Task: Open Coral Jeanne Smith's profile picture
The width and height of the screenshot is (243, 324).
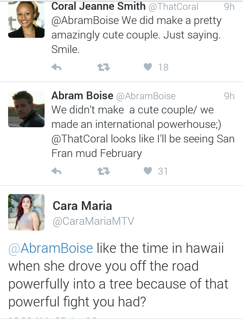Action: pos(26,20)
